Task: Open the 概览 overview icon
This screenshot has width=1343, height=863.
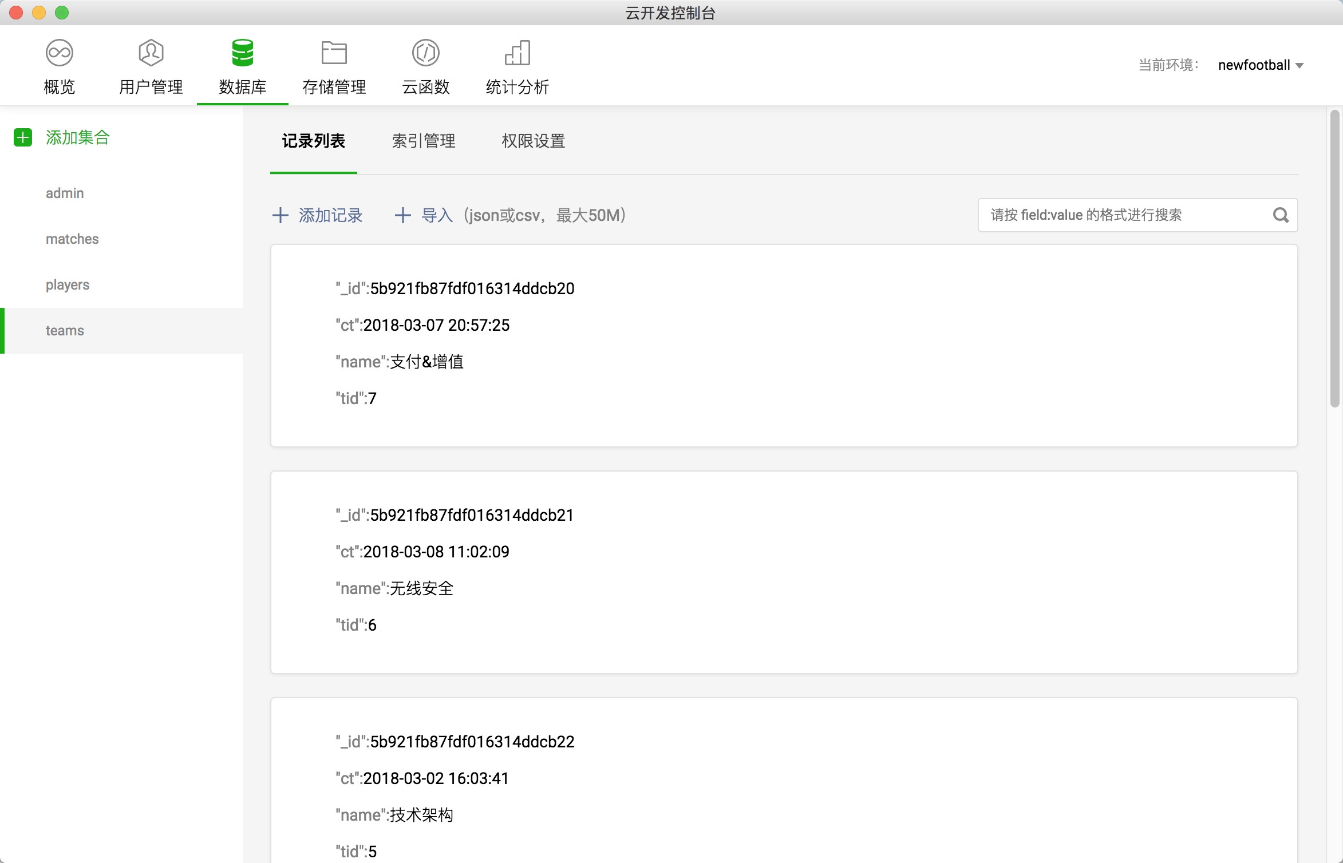Action: tap(60, 53)
